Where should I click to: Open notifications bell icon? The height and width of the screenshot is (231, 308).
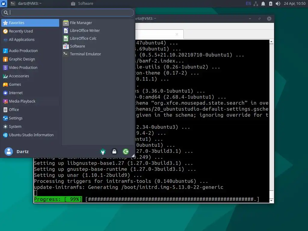pyautogui.click(x=263, y=4)
